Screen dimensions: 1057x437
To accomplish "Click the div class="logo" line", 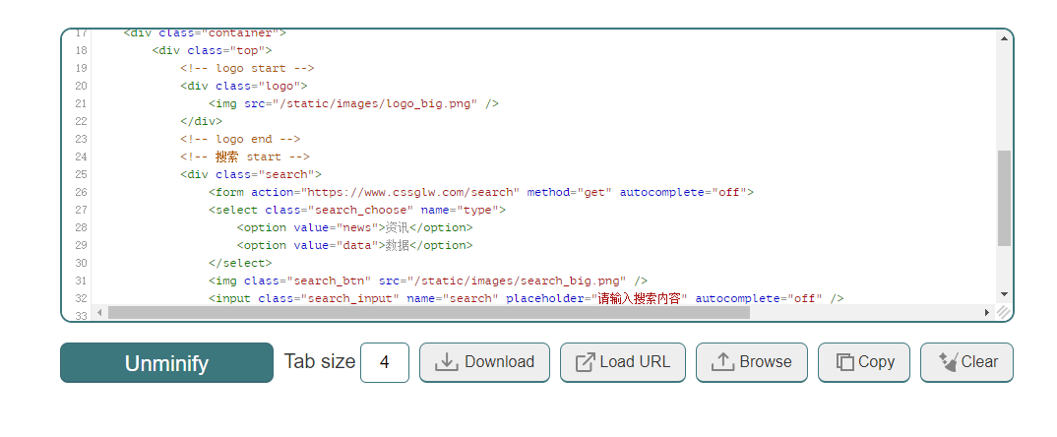I will click(244, 86).
